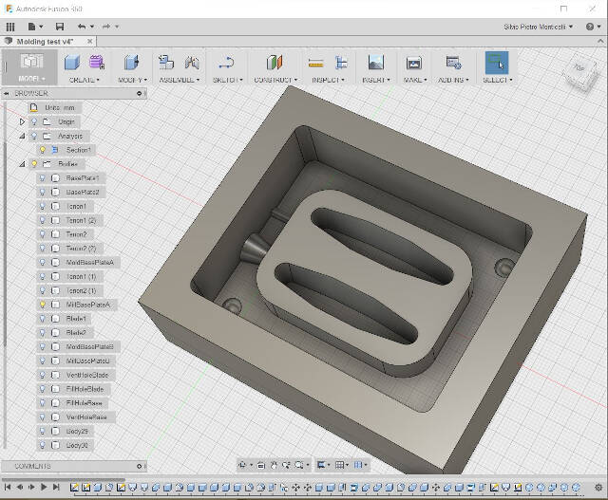Select the Offset Plane construct icon
The height and width of the screenshot is (500, 608).
275,63
